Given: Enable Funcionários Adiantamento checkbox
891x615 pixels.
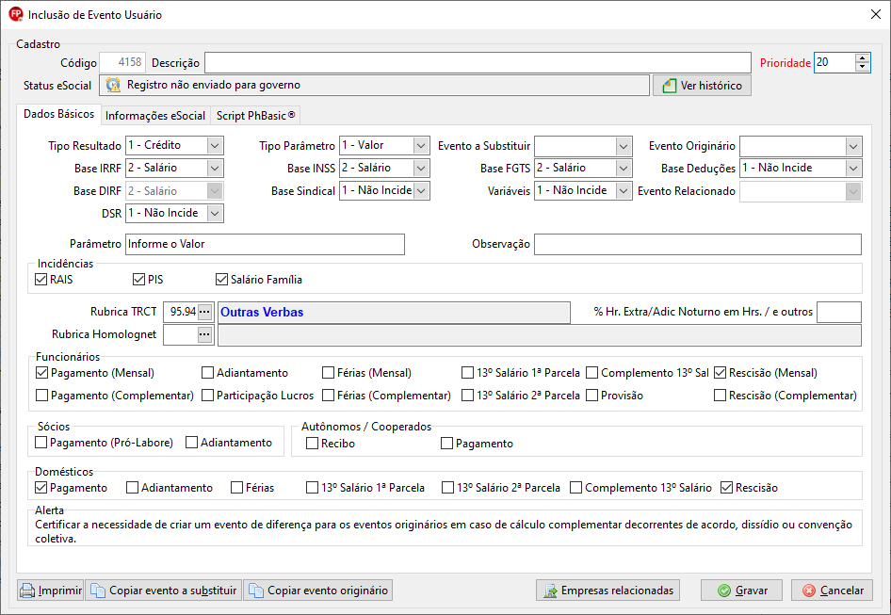Looking at the screenshot, I should click(207, 373).
